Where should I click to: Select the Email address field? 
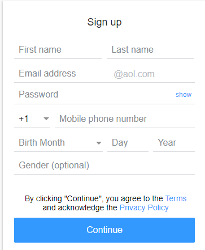coord(62,74)
